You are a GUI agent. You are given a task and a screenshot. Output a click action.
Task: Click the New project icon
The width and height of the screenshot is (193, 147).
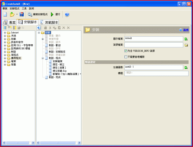point(5,14)
